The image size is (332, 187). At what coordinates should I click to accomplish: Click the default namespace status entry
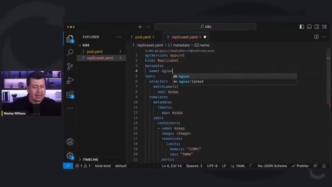tap(121, 166)
